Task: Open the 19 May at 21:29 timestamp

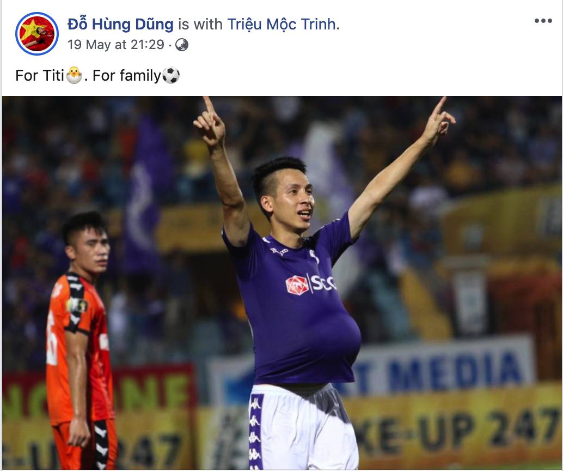Action: pyautogui.click(x=115, y=45)
